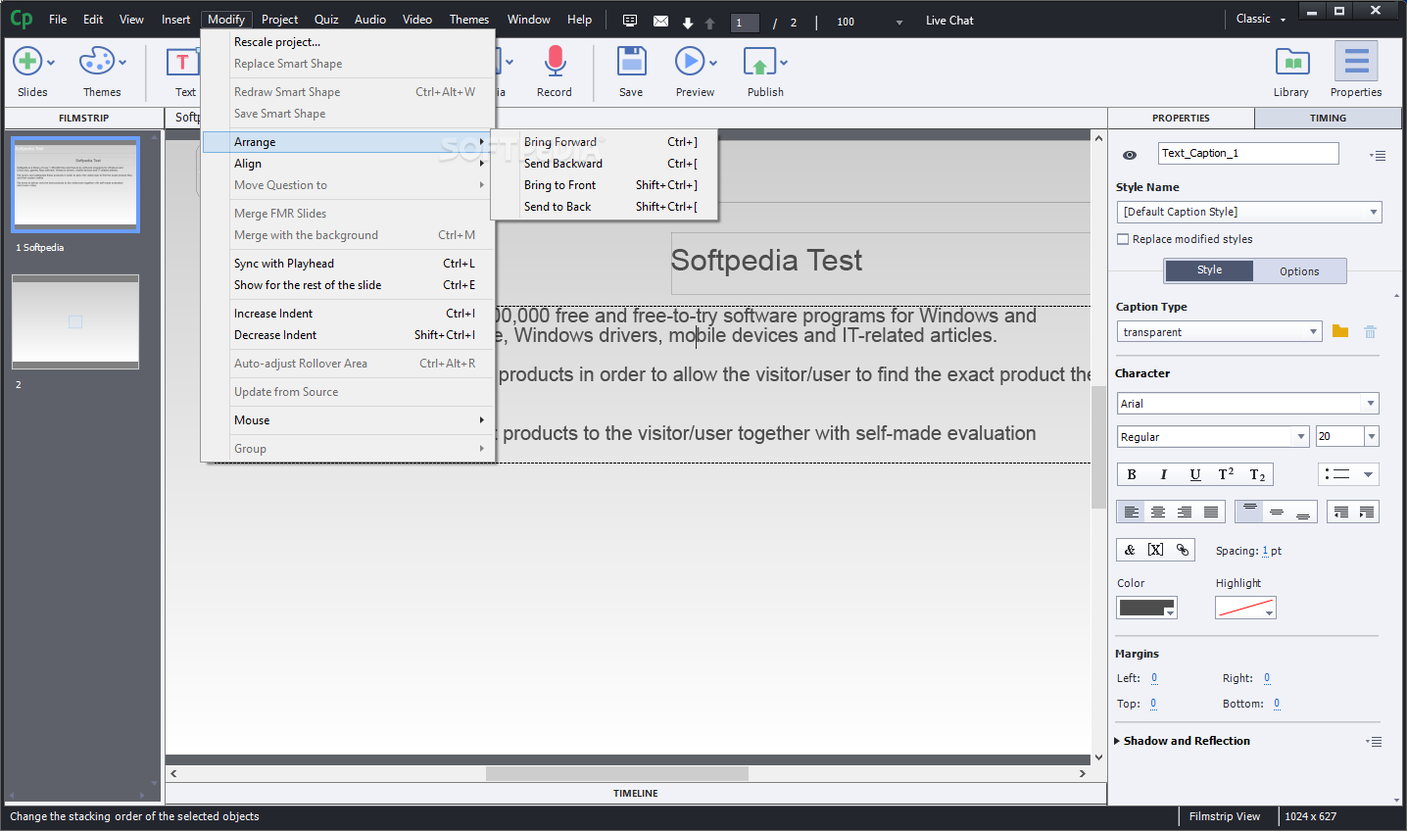The image size is (1407, 831).
Task: Insert symbol with ampersand icon
Action: point(1130,550)
